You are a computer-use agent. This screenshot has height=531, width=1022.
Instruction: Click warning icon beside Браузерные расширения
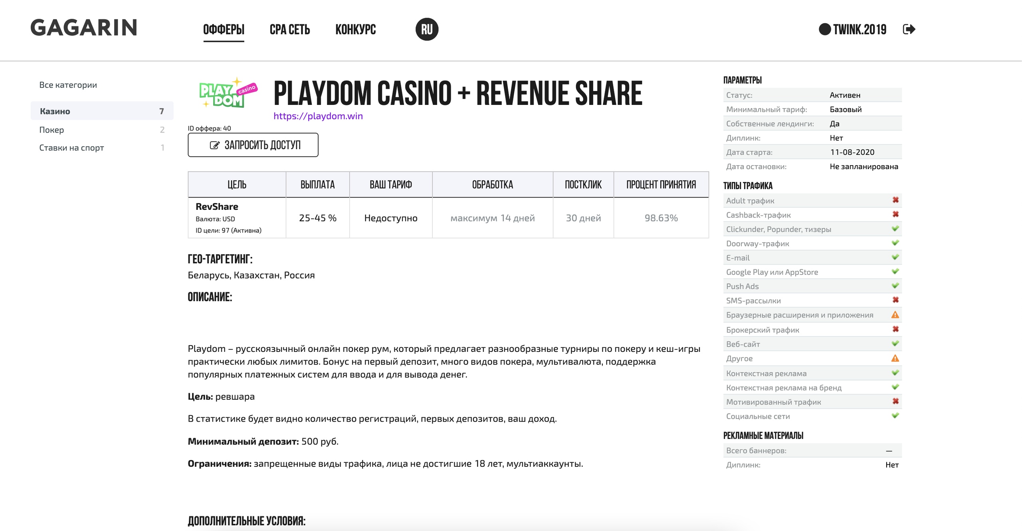pyautogui.click(x=895, y=315)
